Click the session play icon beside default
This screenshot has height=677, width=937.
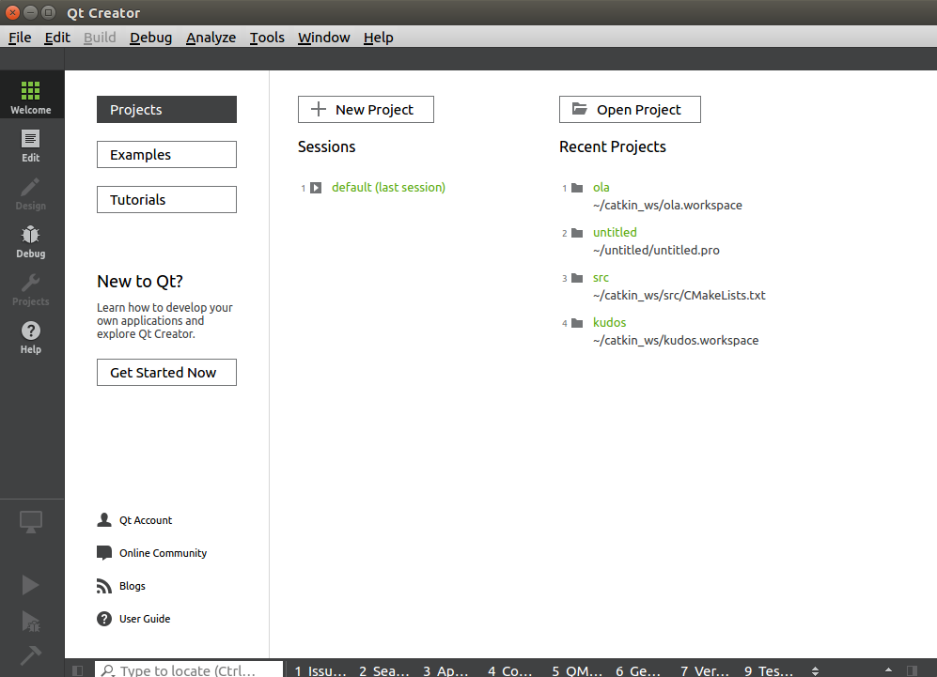(316, 188)
